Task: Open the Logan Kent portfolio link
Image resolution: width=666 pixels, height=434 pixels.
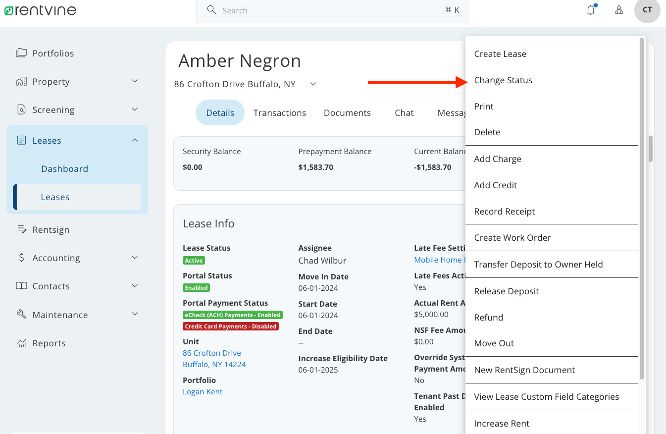Action: (x=203, y=391)
